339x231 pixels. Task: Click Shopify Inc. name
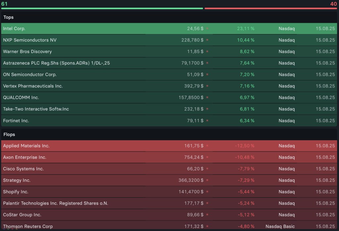(x=16, y=192)
